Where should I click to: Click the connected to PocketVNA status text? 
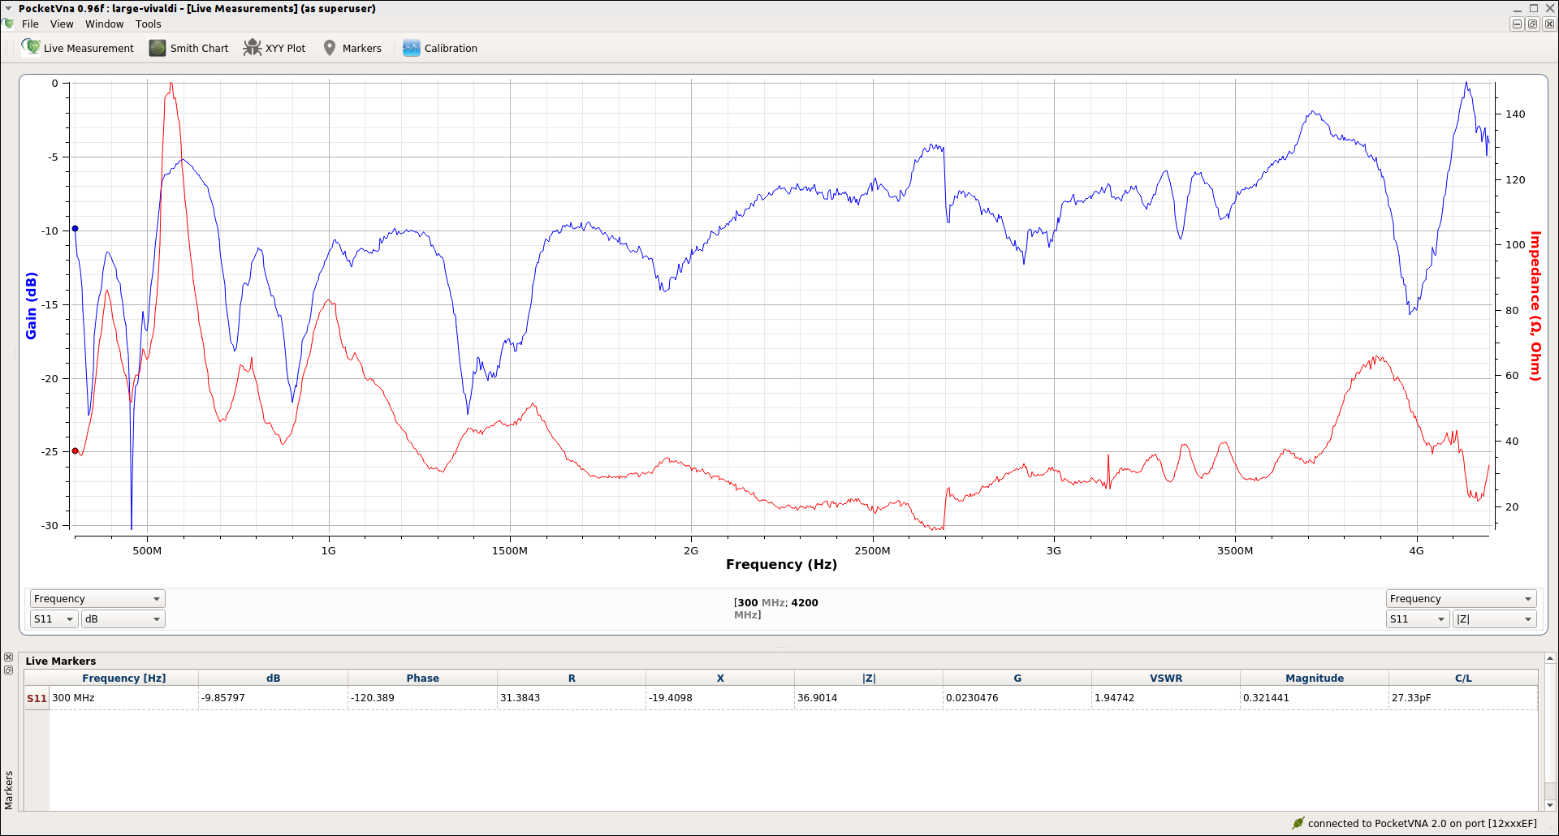(x=1422, y=823)
